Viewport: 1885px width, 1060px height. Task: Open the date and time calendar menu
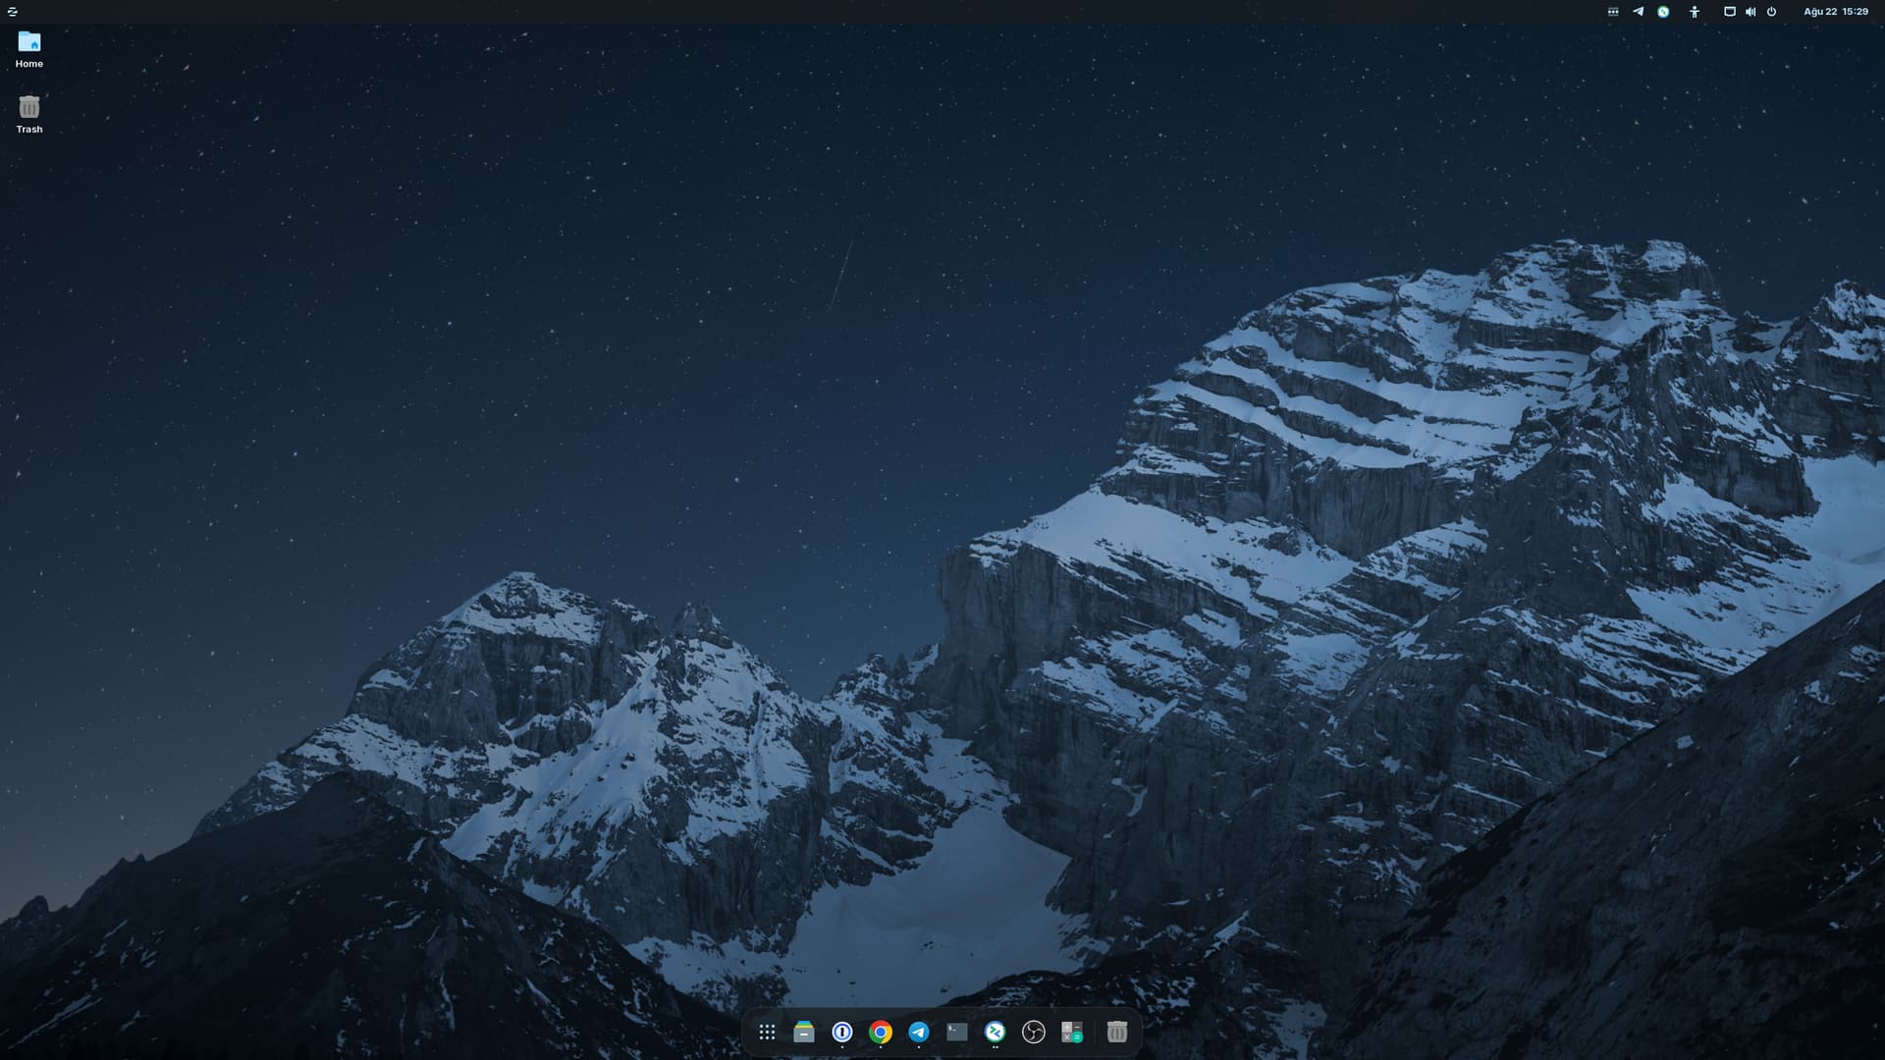(x=1835, y=12)
